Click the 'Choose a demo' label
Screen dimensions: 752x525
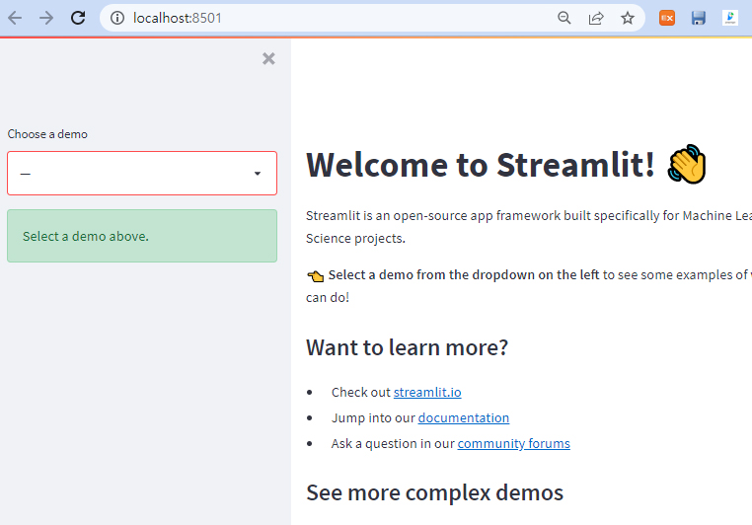click(47, 134)
